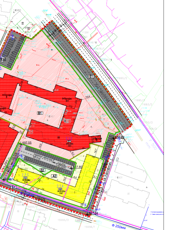Click the Д2 zone label box
The width and height of the screenshot is (171, 230).
(42, 170)
